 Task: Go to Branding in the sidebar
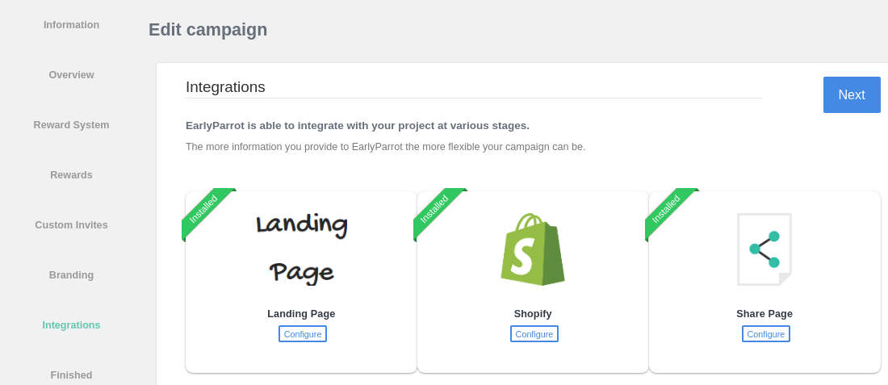(x=71, y=275)
